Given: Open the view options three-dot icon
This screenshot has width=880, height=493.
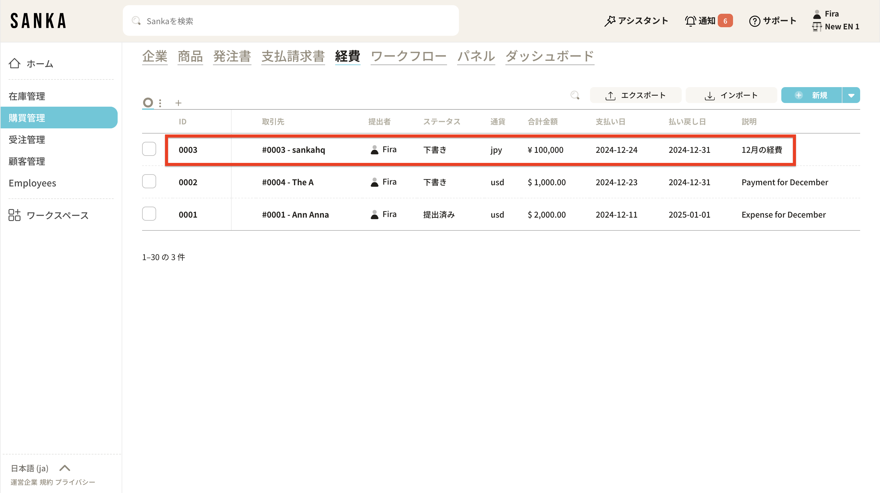Looking at the screenshot, I should click(x=160, y=103).
